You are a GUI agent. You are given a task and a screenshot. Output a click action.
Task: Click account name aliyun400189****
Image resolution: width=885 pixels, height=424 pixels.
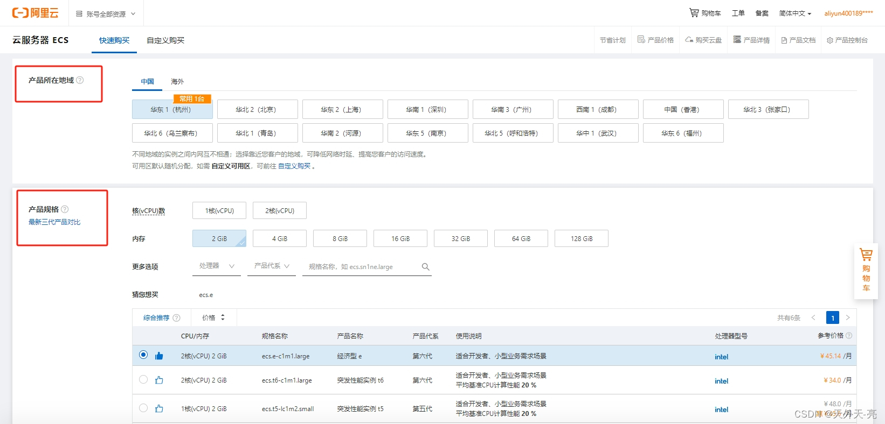pos(848,13)
